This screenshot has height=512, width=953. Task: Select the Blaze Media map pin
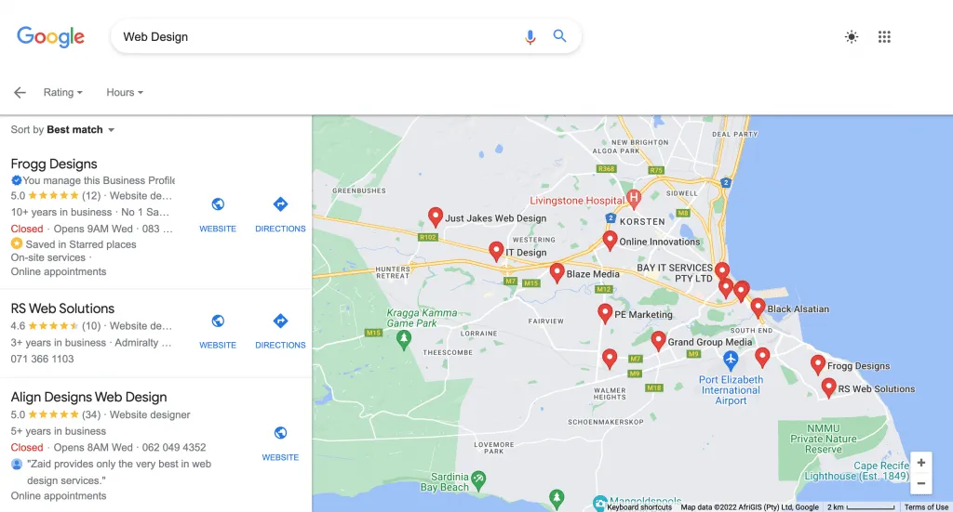click(x=557, y=273)
